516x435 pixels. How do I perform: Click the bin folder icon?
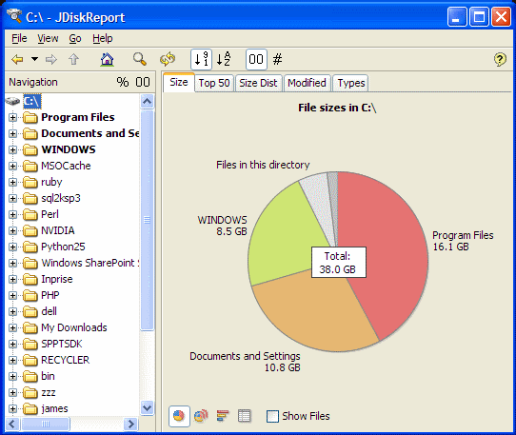click(30, 376)
